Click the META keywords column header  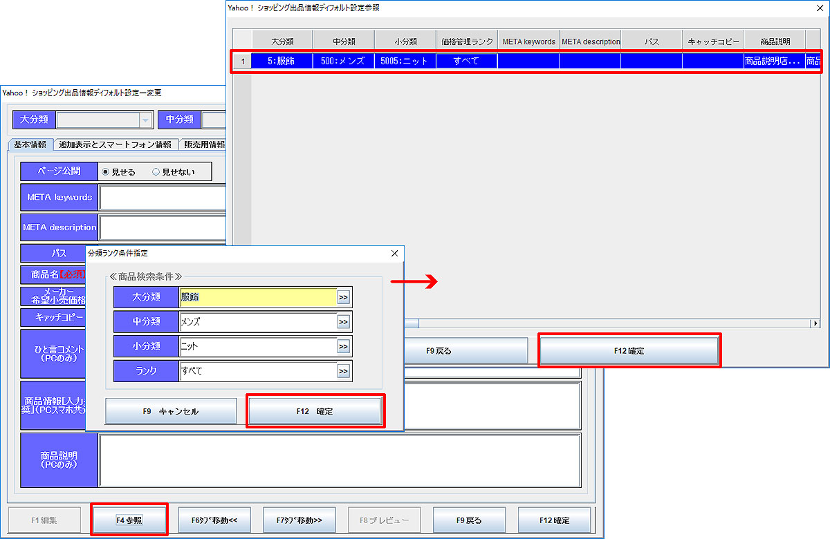click(528, 41)
